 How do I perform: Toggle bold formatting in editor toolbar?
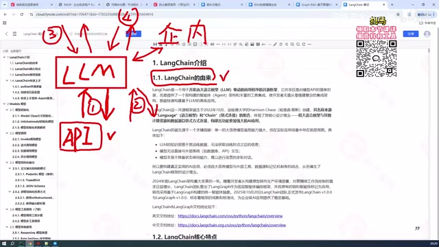[161, 44]
